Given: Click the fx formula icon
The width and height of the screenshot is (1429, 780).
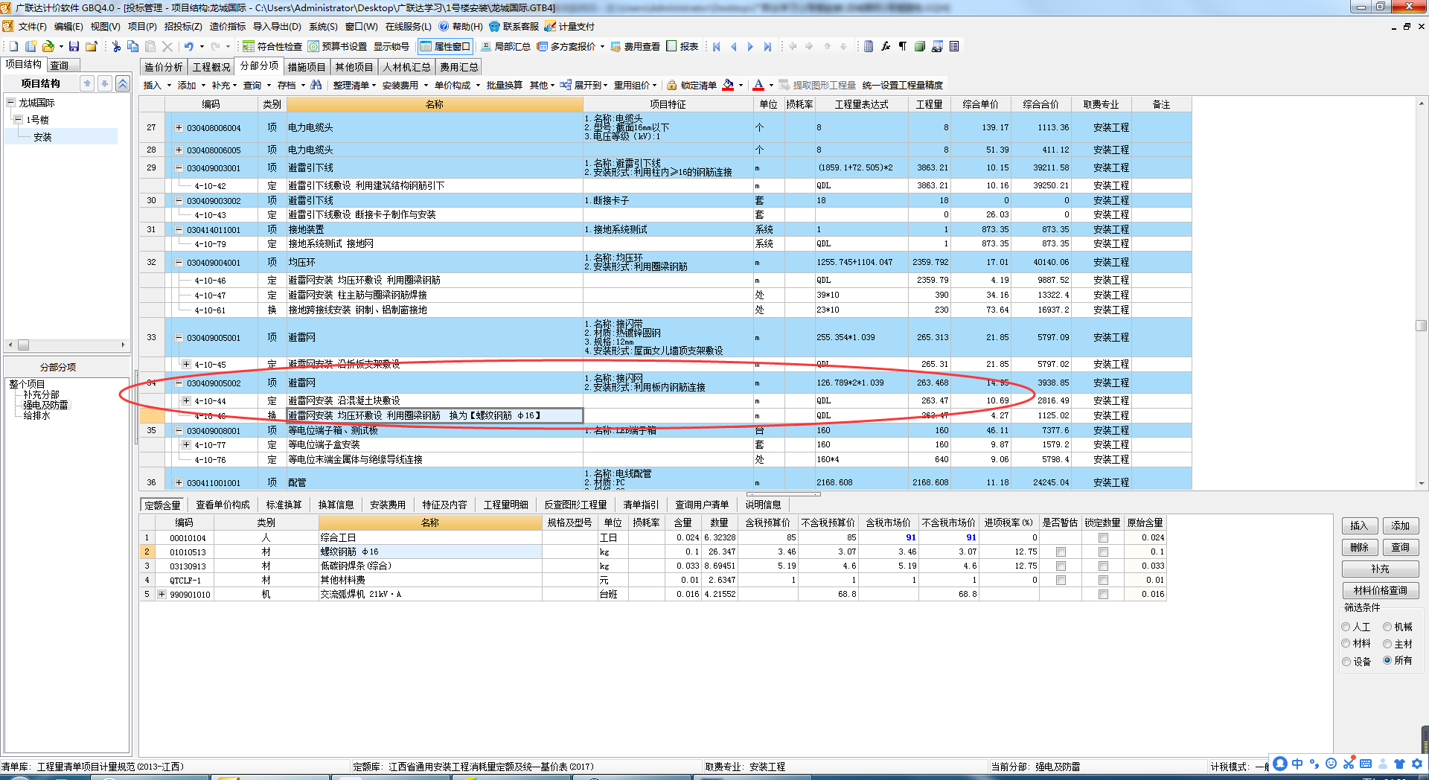Looking at the screenshot, I should click(x=886, y=46).
